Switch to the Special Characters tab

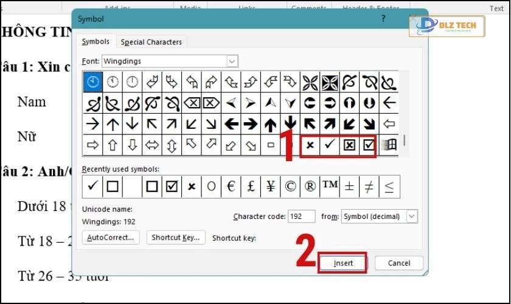pyautogui.click(x=151, y=42)
